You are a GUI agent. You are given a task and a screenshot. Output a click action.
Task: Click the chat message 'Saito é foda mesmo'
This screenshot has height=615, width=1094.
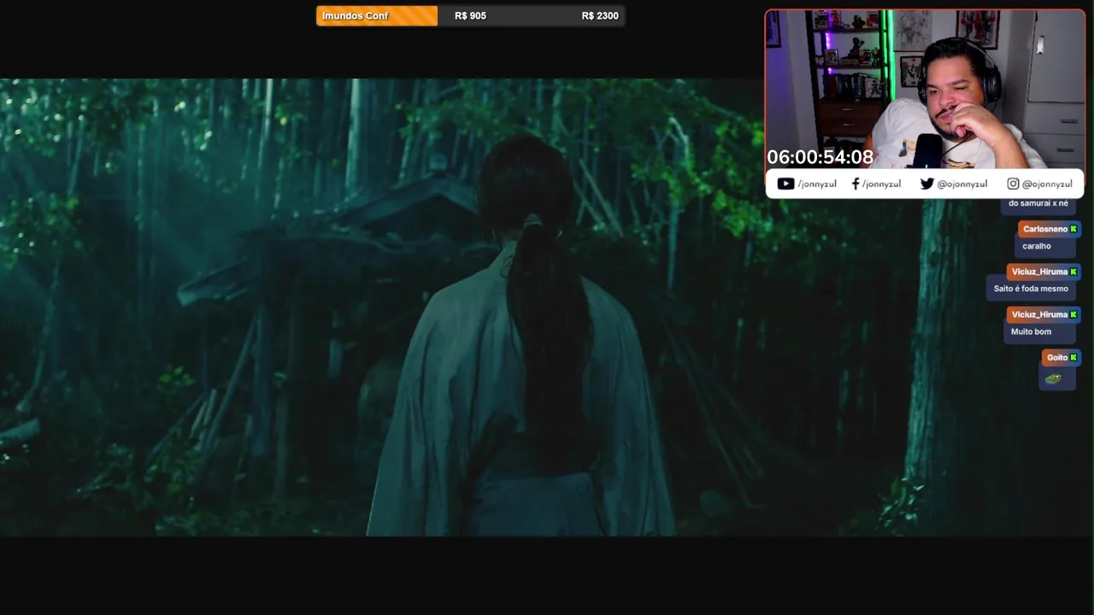point(1031,289)
